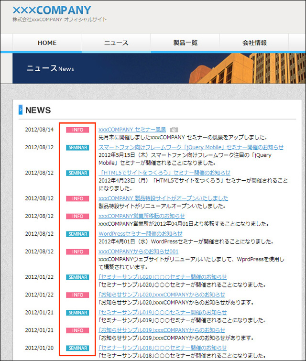Click SEMINAR badge next to HTML5 seminar entry

(77, 173)
